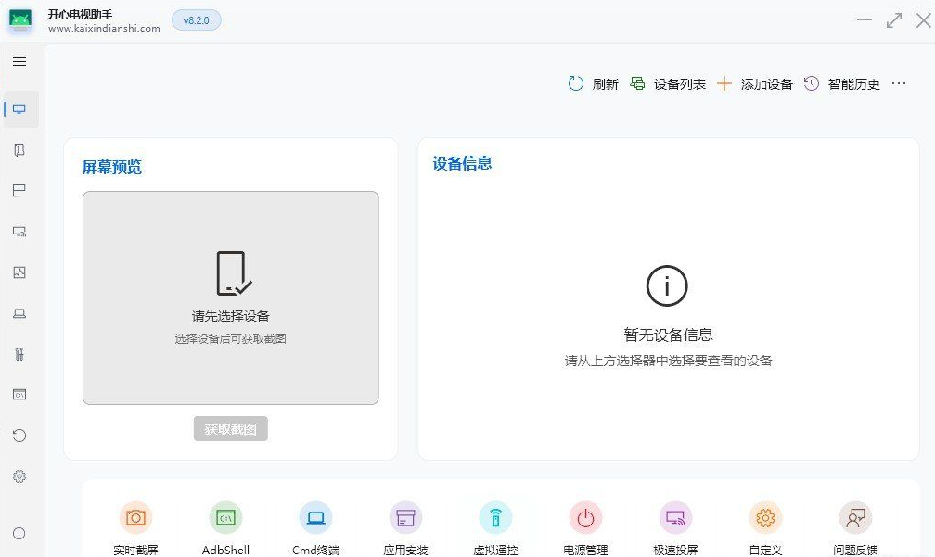
Task: Click the 获取截图 button
Action: [x=231, y=429]
